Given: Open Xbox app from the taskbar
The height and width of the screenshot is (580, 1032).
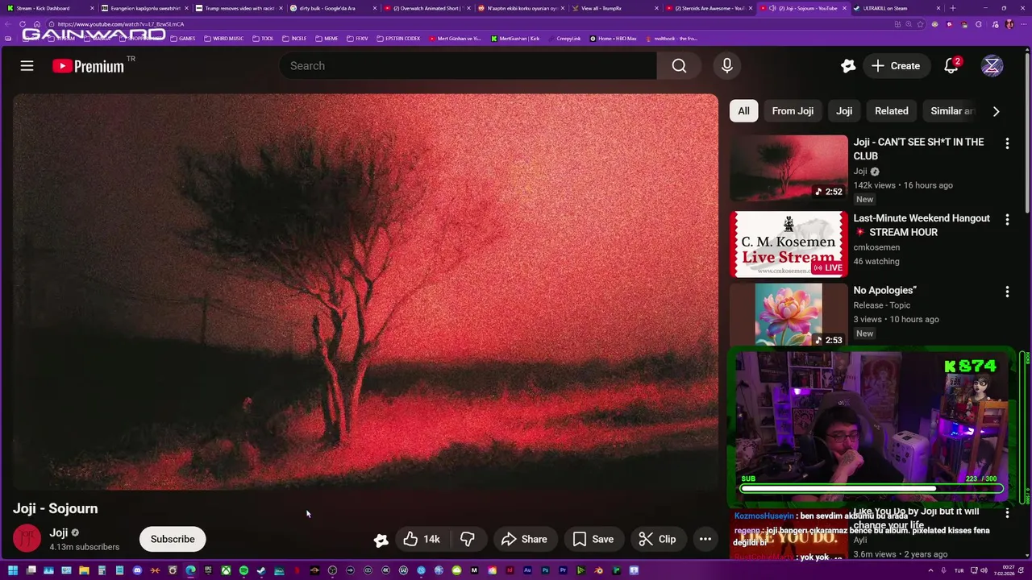Looking at the screenshot, I should pyautogui.click(x=226, y=570).
